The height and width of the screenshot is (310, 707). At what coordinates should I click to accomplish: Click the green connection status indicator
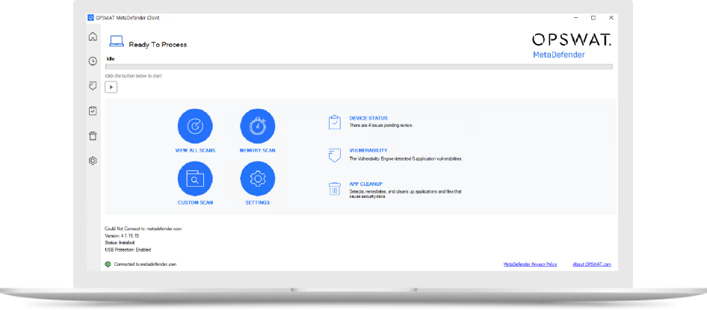click(108, 264)
